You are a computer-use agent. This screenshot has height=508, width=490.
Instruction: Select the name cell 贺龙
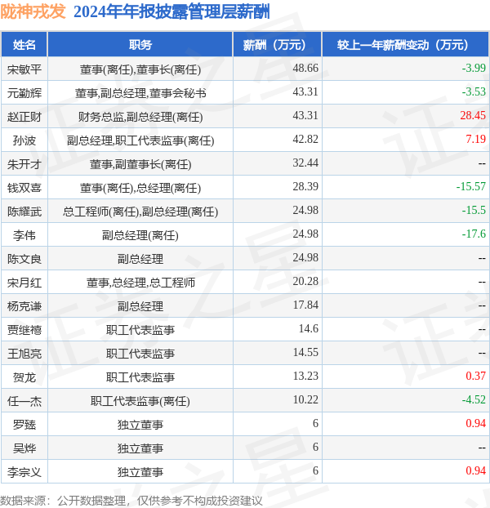pos(24,377)
